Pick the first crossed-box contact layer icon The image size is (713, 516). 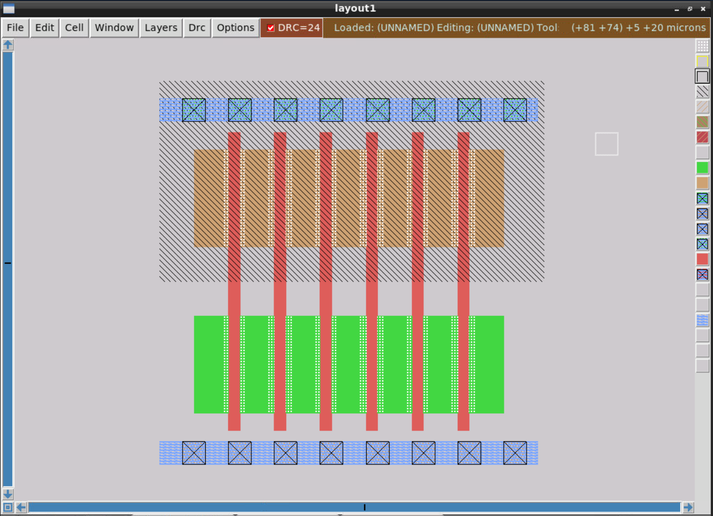tap(701, 198)
